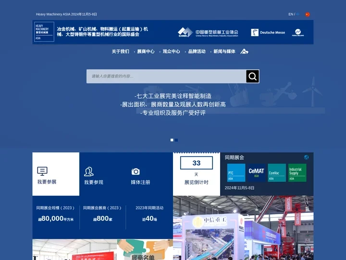The image size is (346, 260).
Task: Click the Deutsche Messe logo
Action: click(x=268, y=33)
